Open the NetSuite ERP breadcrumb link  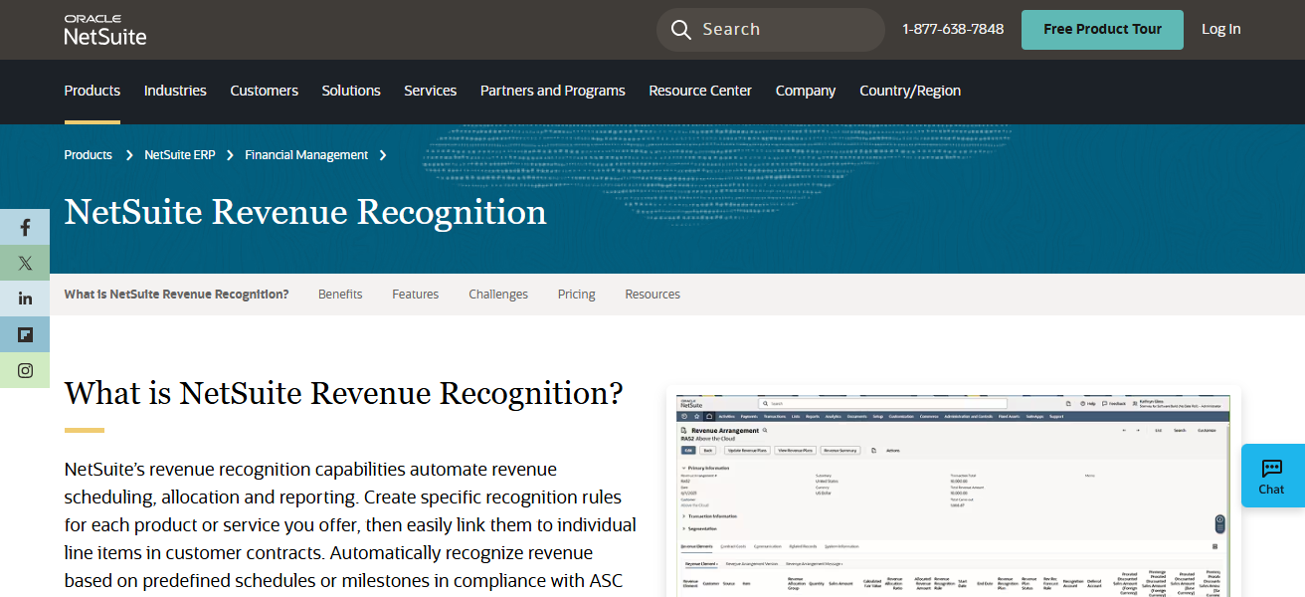click(180, 154)
